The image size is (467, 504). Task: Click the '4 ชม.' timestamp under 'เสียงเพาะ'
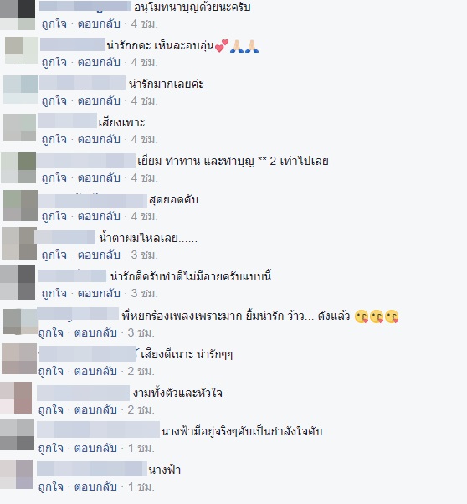[x=144, y=140]
